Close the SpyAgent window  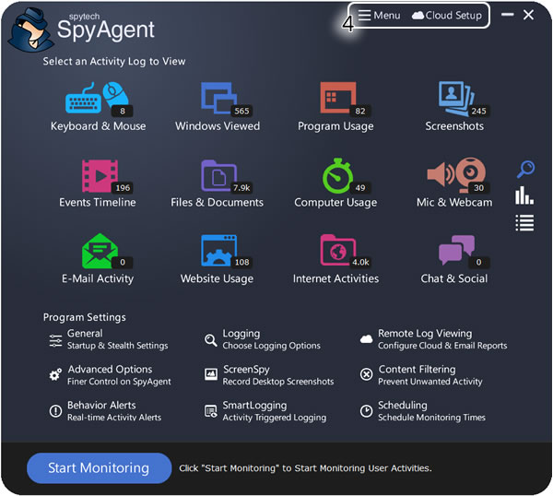528,15
